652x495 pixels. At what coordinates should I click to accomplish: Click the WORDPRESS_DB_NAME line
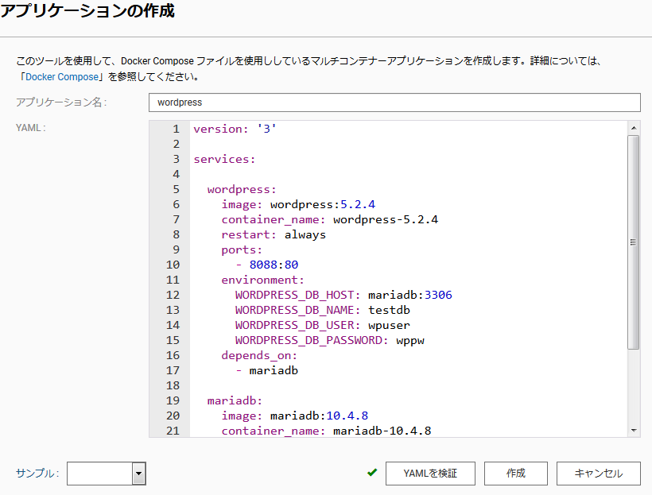(x=323, y=310)
